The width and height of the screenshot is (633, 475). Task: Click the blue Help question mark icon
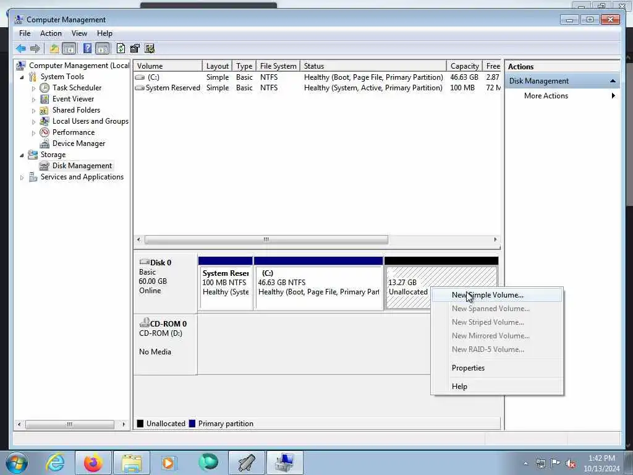point(87,48)
